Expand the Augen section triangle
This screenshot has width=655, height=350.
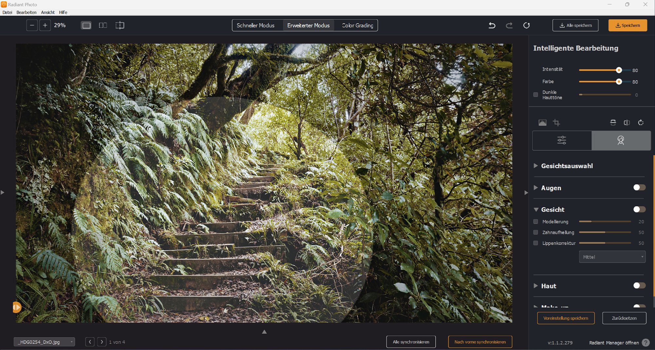[x=536, y=188]
